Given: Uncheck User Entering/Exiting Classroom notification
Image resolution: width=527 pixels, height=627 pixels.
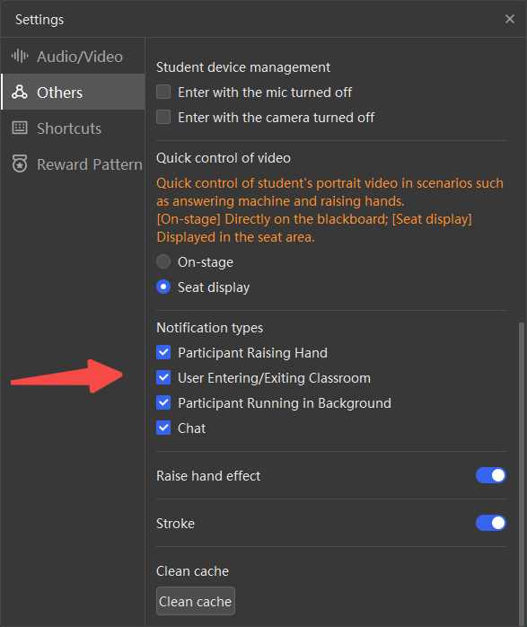Looking at the screenshot, I should tap(163, 378).
